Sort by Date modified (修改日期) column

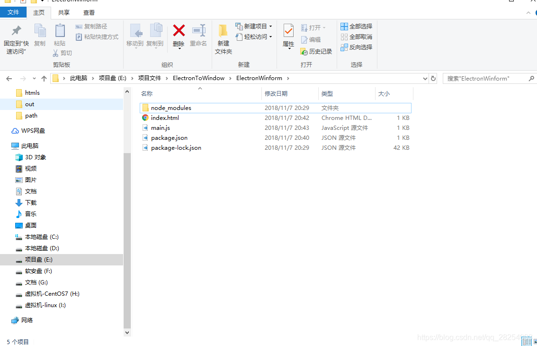point(276,94)
